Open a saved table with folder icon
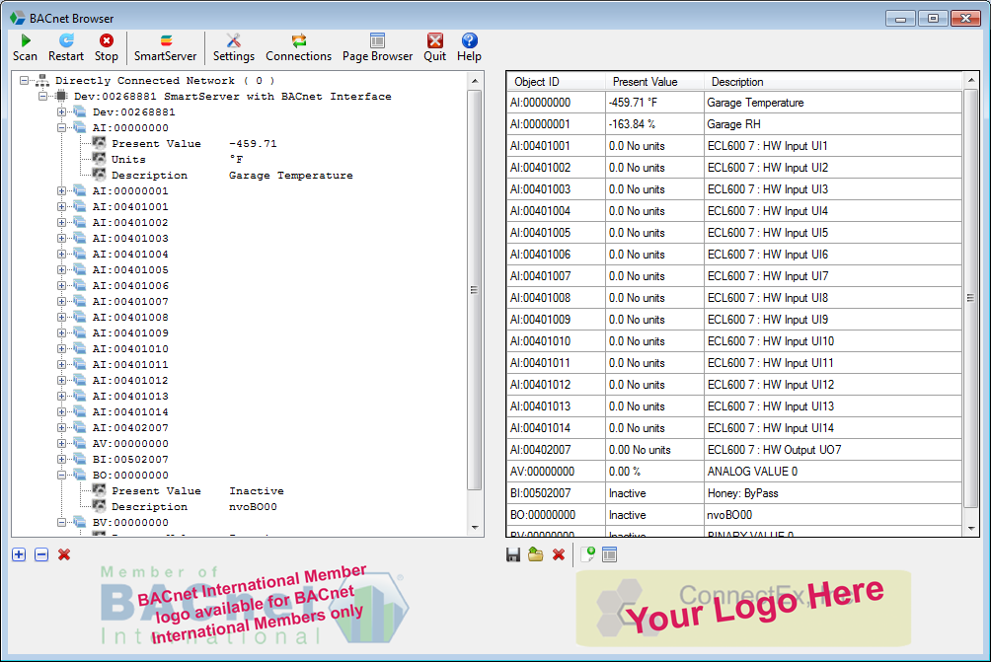The width and height of the screenshot is (991, 662). [535, 554]
